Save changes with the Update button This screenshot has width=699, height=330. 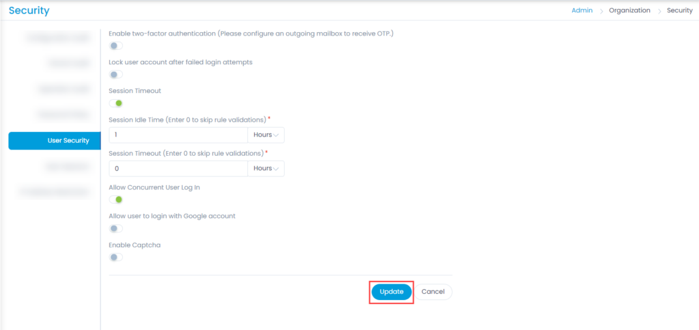(x=391, y=292)
